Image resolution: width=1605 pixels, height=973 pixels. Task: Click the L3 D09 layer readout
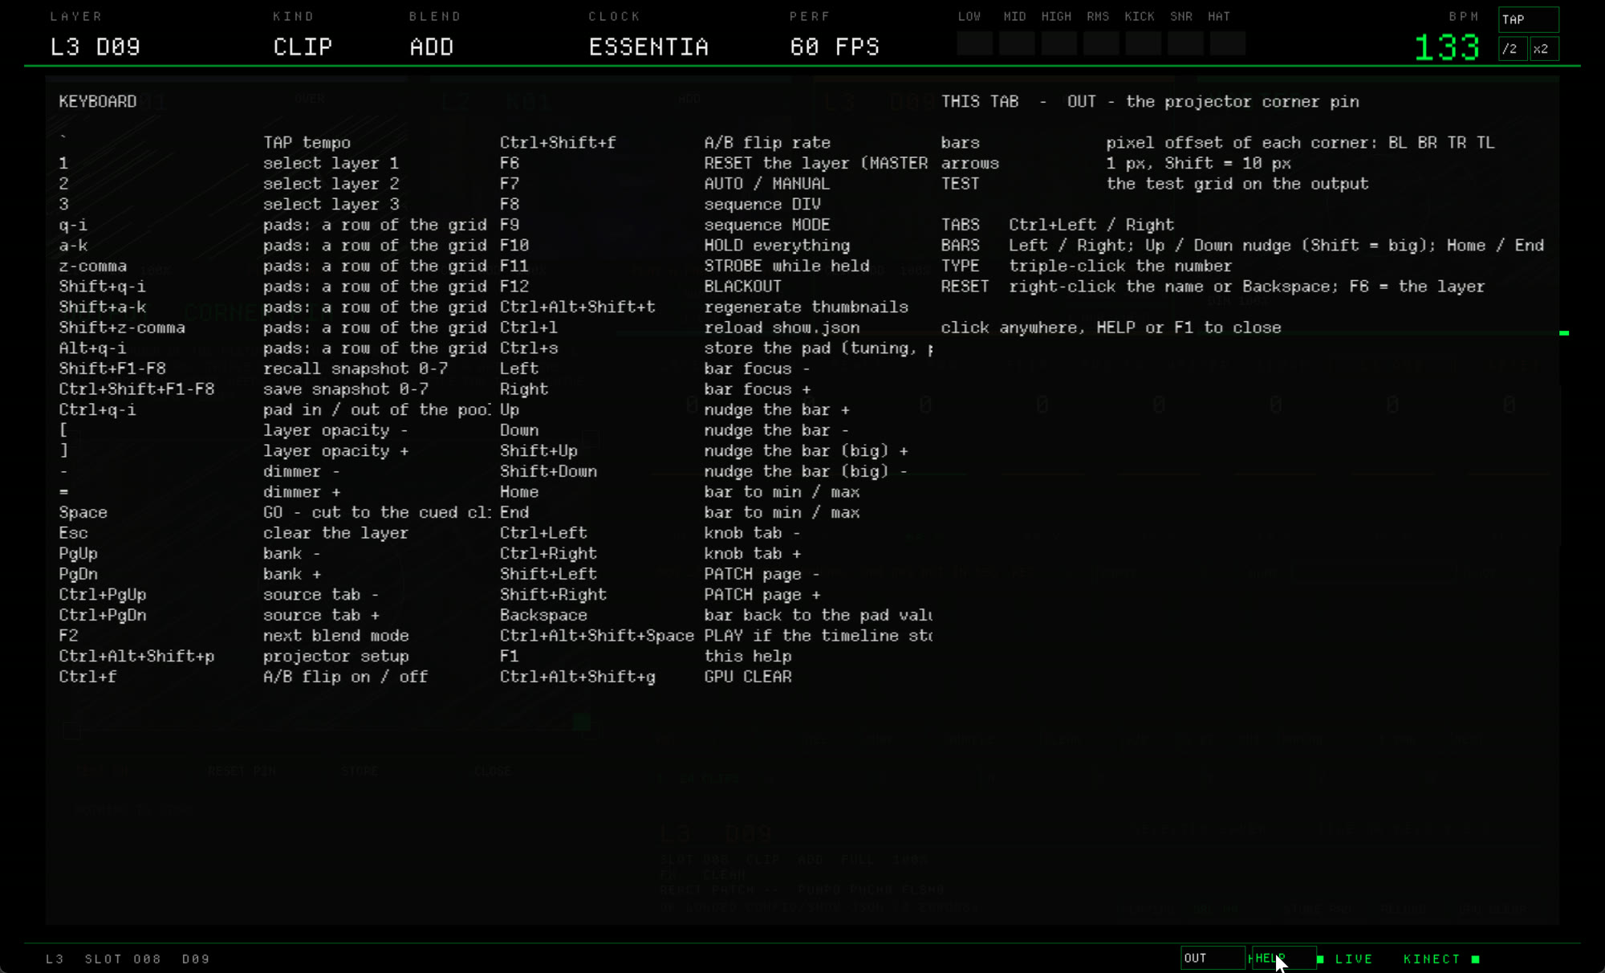(x=95, y=47)
